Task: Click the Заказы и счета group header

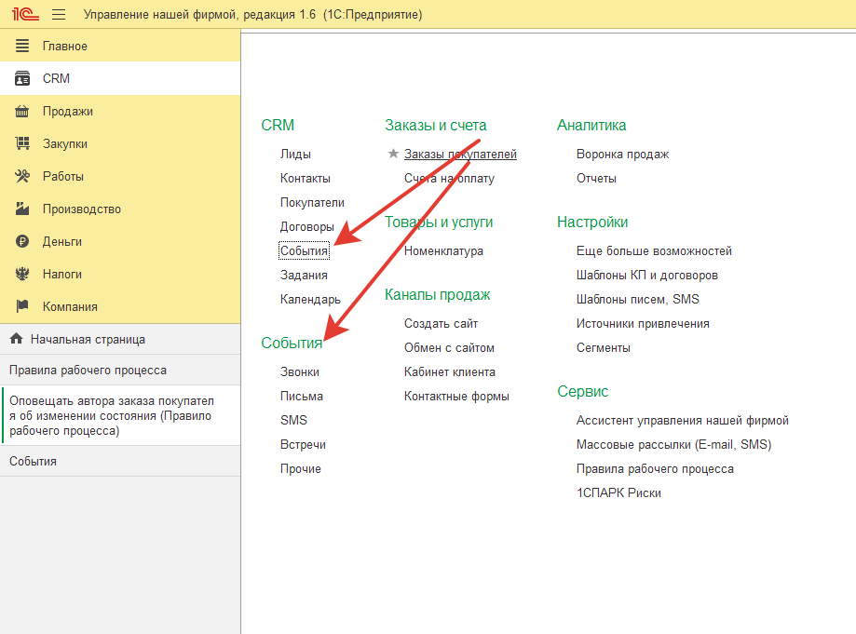Action: (x=435, y=125)
